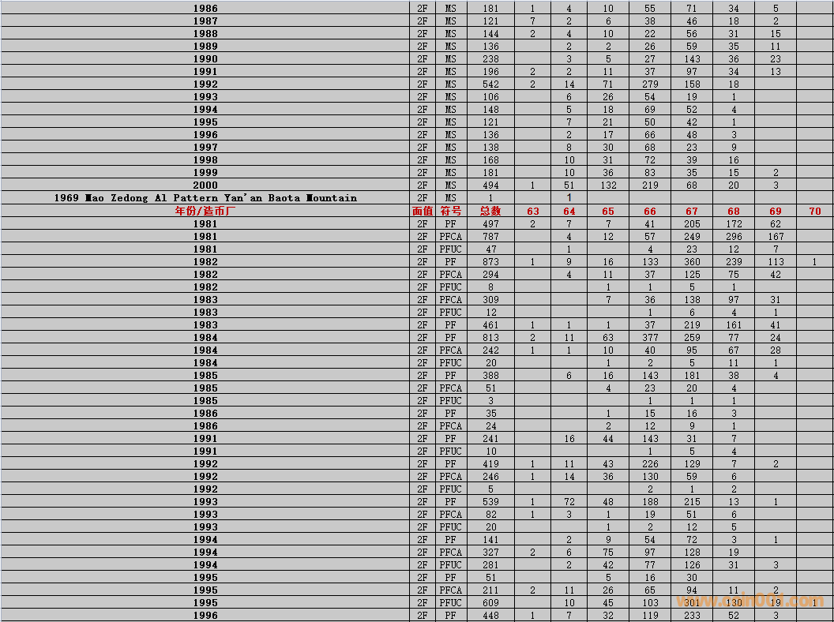Select total 542 in the 1992 MS row
Image resolution: width=834 pixels, height=622 pixels.
point(490,84)
